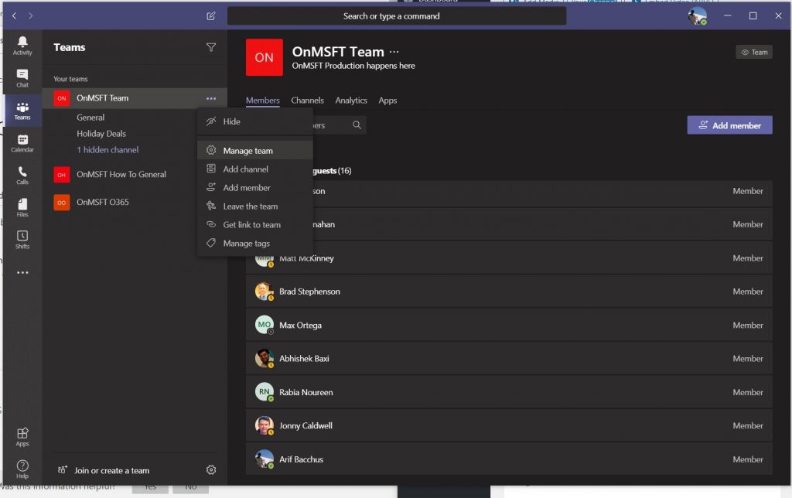
Task: Start a new chat with the compose icon
Action: point(210,16)
